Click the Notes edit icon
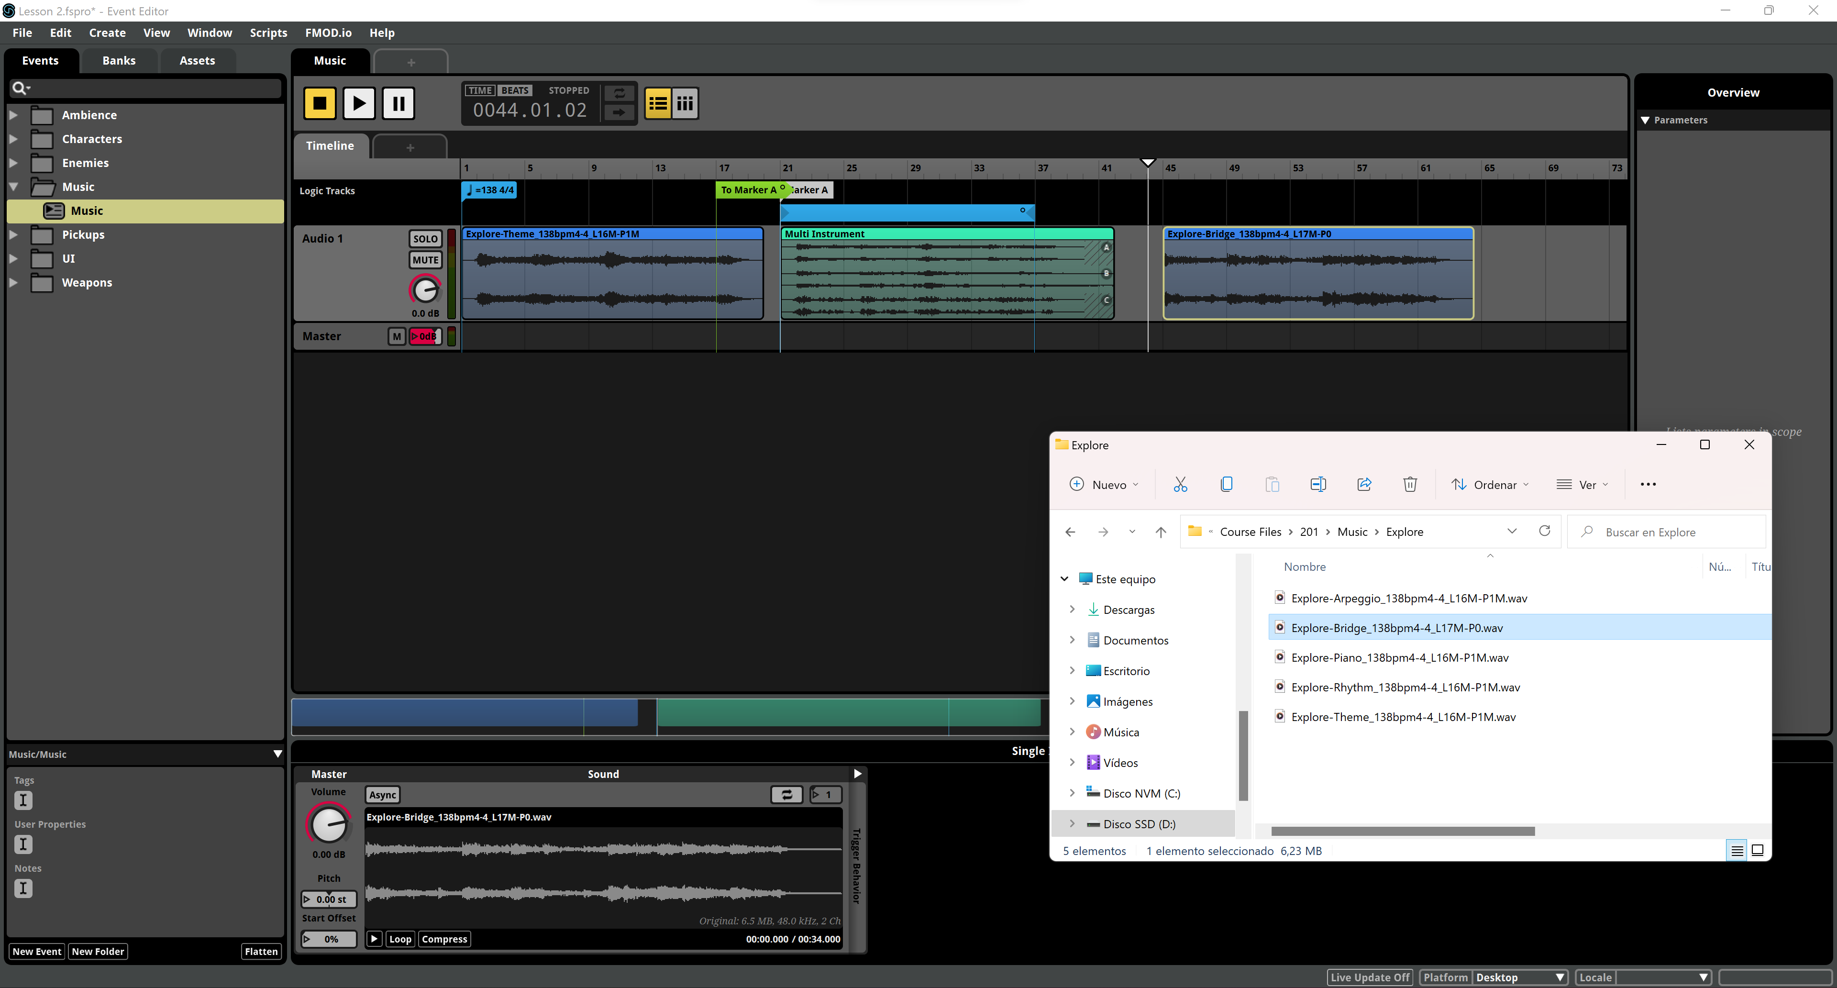Screen dimensions: 1837x988 click(23, 888)
